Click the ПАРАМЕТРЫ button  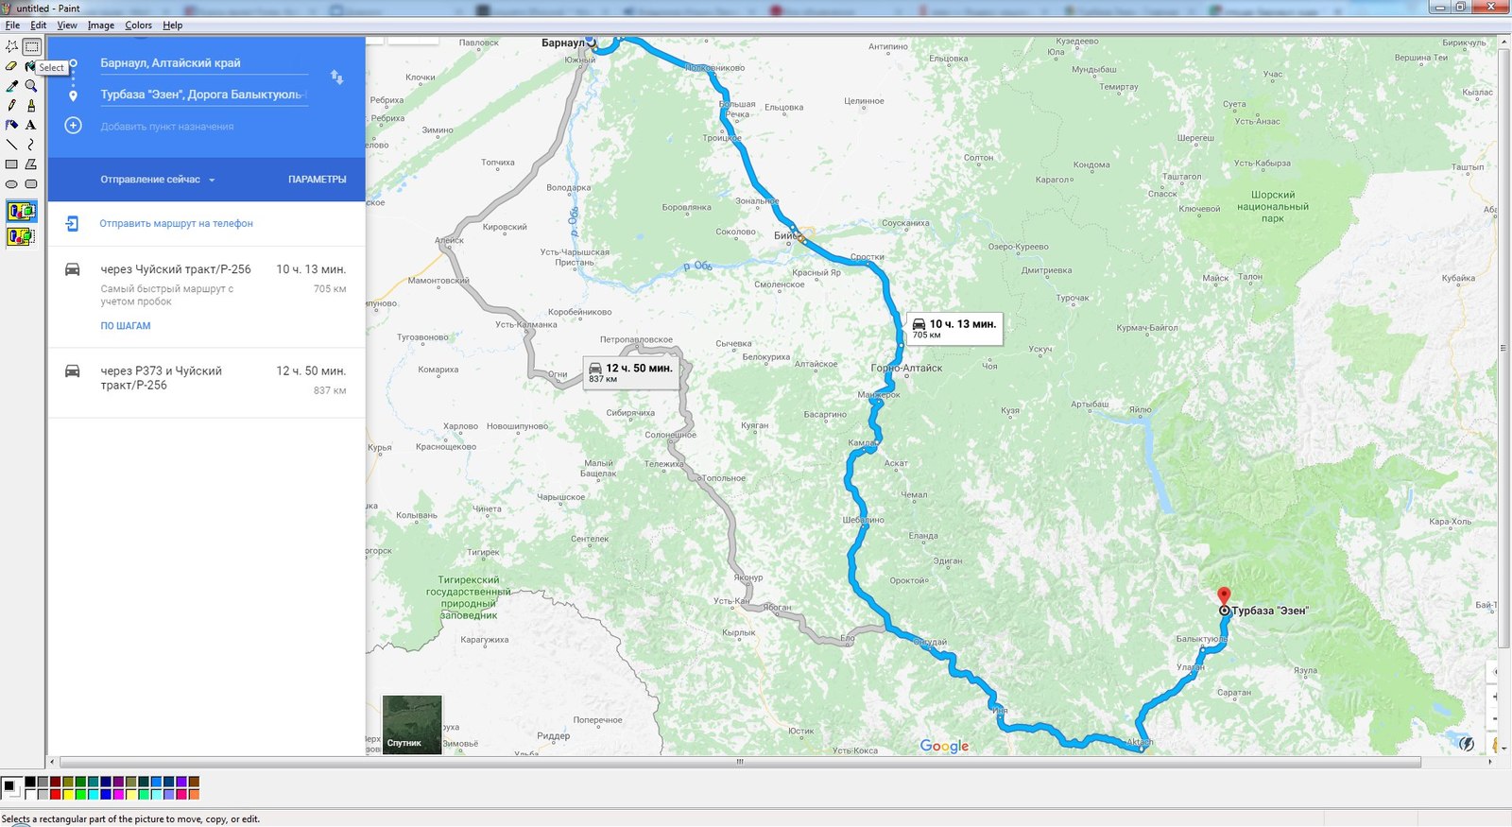[318, 180]
